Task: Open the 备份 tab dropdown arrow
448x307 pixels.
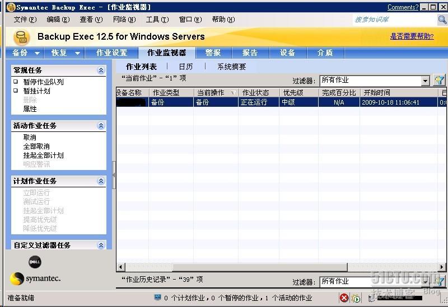Action: coord(37,53)
